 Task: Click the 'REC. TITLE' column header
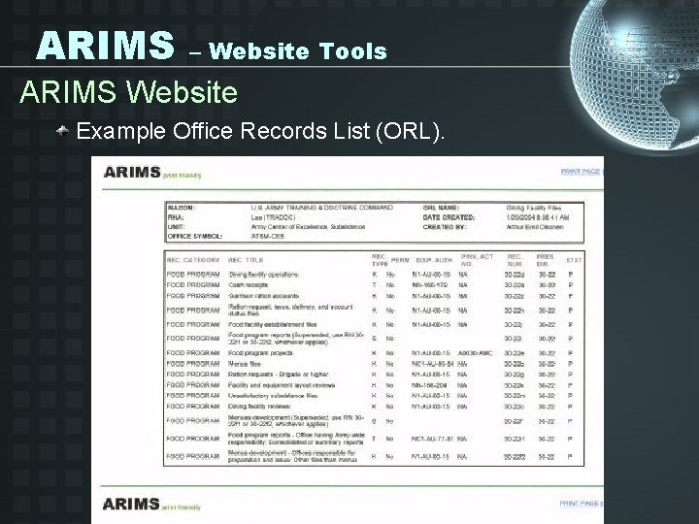[x=246, y=260]
